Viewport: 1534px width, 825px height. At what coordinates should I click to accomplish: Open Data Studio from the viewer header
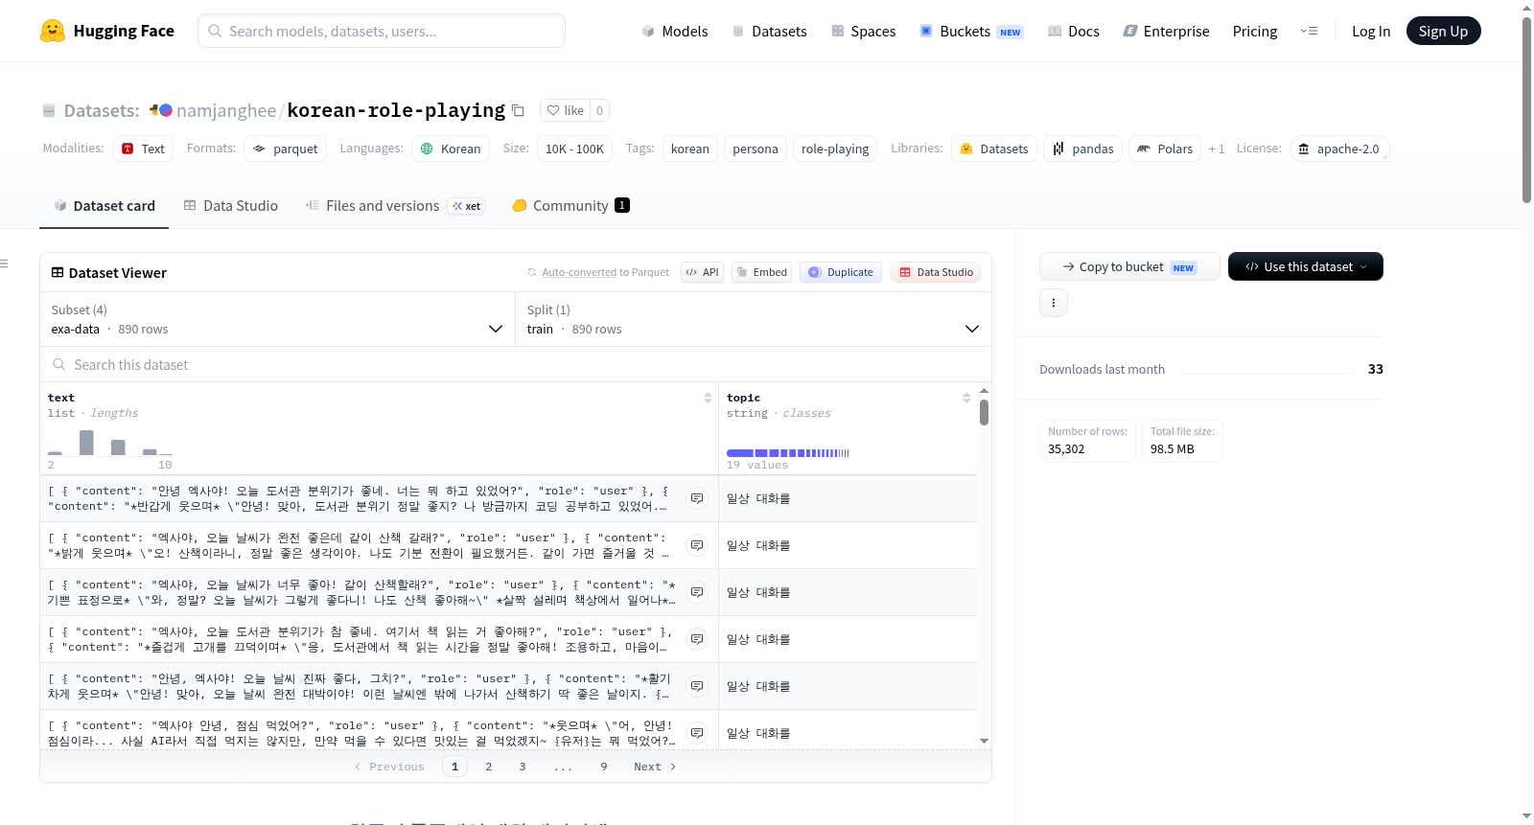pos(936,272)
